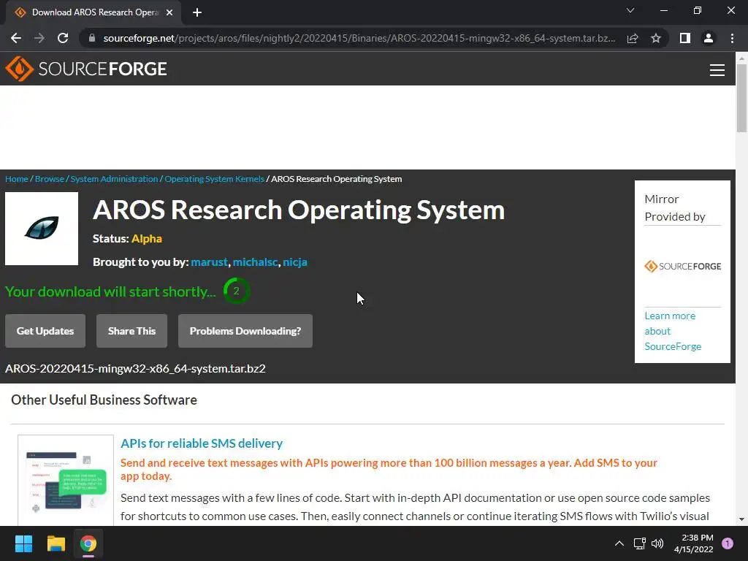Click the address bar URL field
Viewport: 748px width, 561px height.
pos(359,38)
